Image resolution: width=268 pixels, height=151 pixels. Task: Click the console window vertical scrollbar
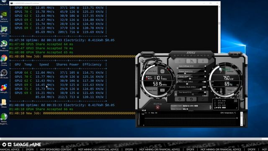click(219, 29)
